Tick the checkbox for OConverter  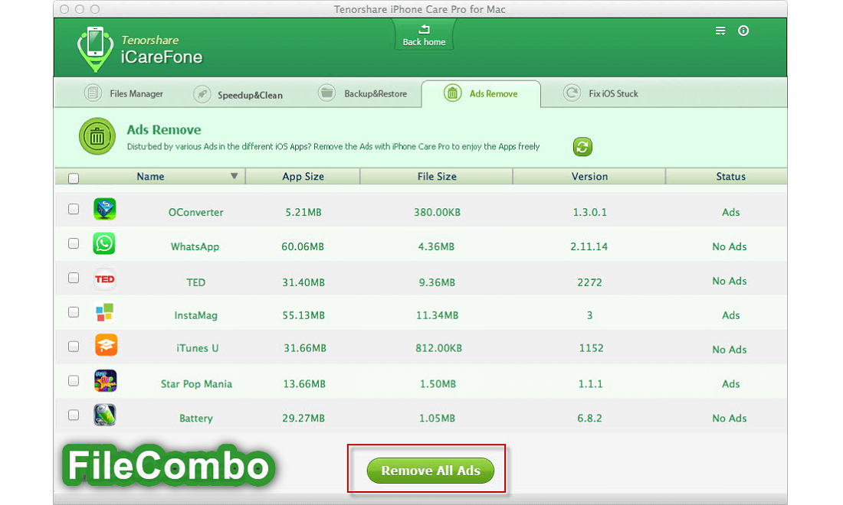click(74, 209)
